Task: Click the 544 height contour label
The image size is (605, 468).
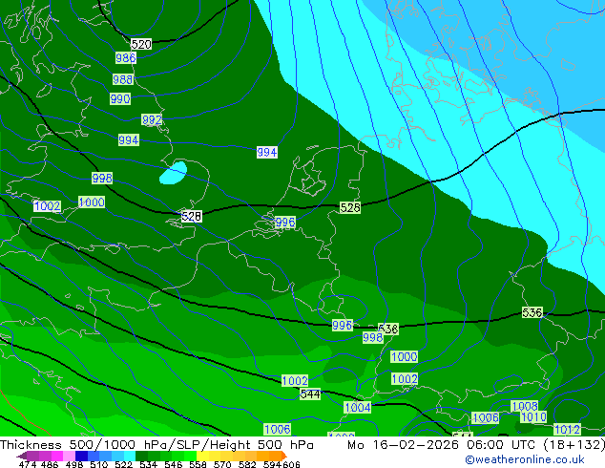Action: (310, 394)
